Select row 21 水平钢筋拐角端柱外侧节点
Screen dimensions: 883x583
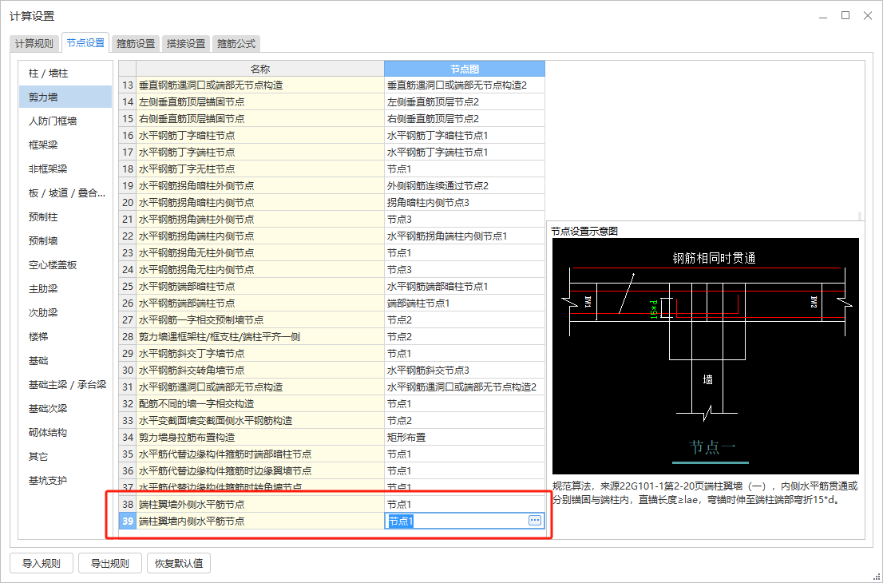coord(260,219)
